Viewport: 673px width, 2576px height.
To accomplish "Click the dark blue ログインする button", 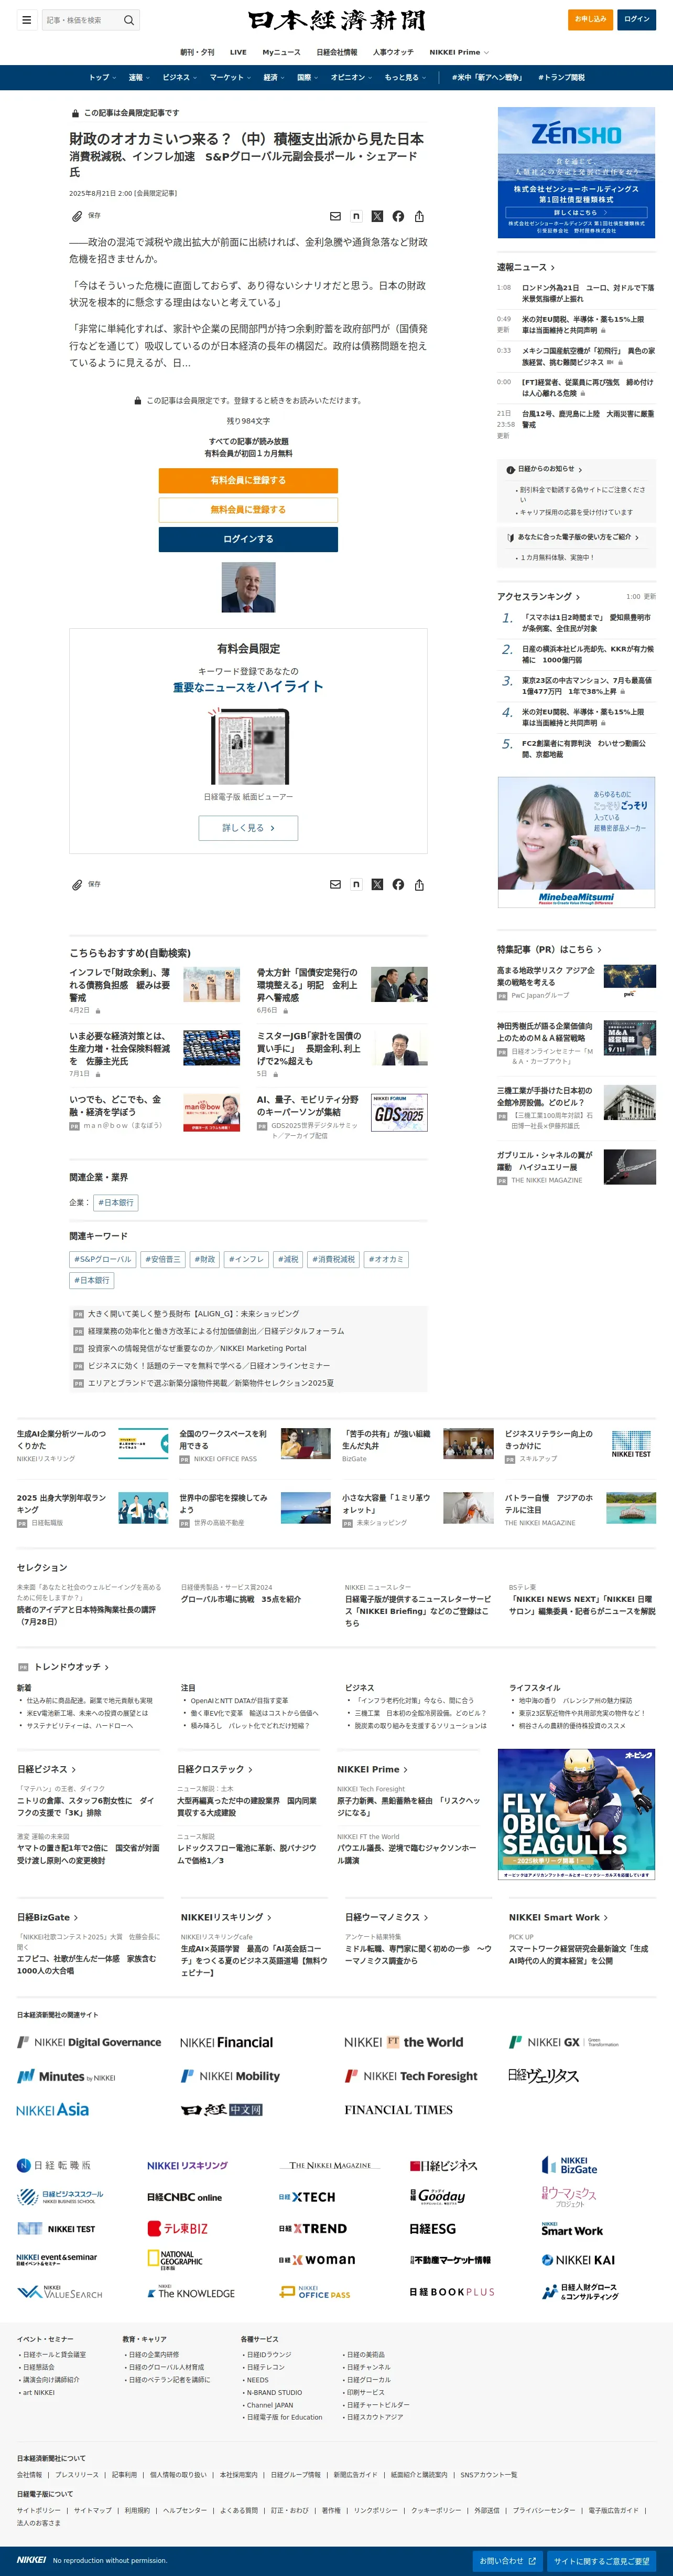I will (x=248, y=539).
